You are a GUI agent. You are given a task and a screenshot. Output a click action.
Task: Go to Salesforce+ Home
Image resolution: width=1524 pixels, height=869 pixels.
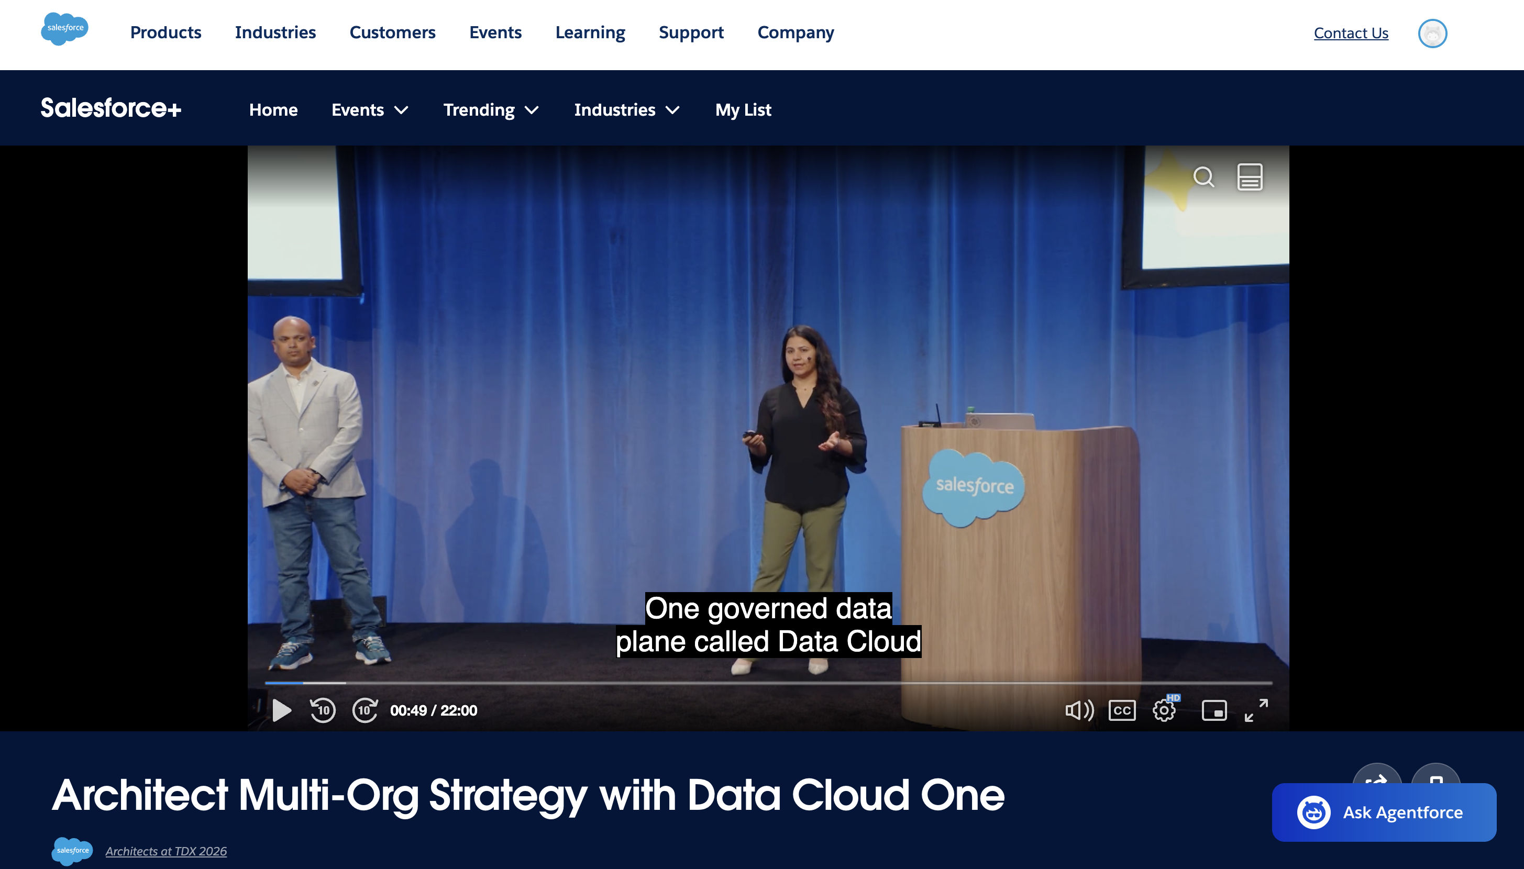pos(273,110)
